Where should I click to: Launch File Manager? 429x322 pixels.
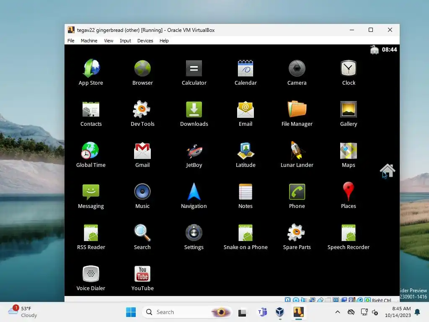(x=297, y=113)
